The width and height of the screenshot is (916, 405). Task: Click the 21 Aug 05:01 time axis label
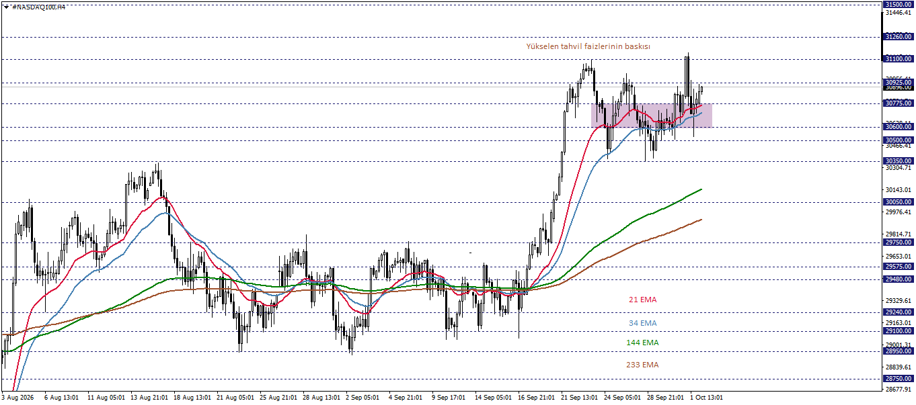[x=235, y=398]
